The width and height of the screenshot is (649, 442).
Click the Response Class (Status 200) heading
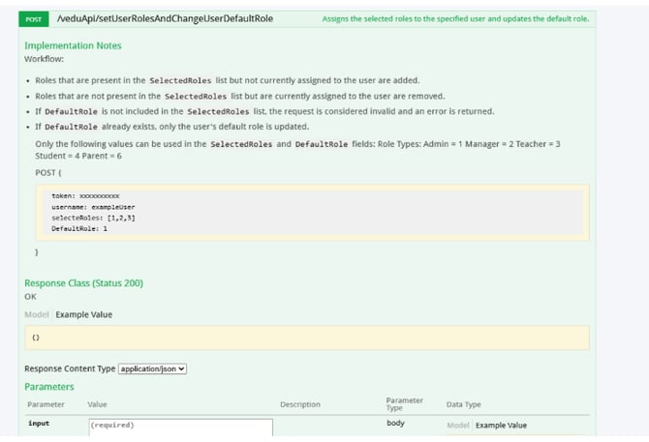coord(83,283)
